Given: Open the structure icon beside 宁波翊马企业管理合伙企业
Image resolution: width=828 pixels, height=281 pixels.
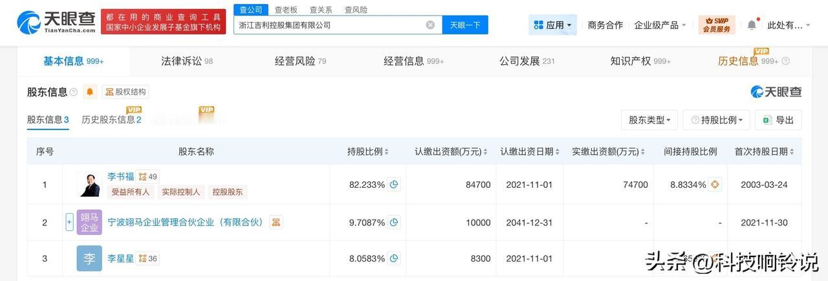Looking at the screenshot, I should (x=276, y=222).
